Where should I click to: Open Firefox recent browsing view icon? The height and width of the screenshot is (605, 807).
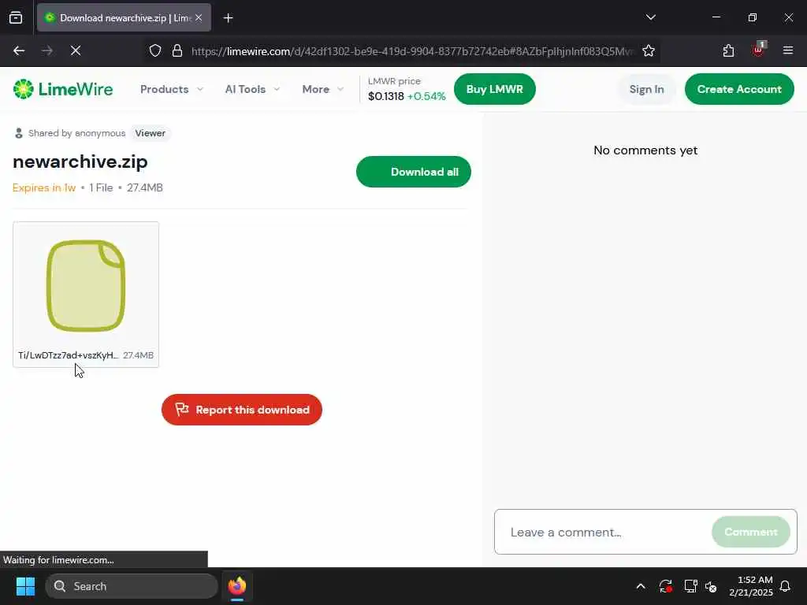16,18
